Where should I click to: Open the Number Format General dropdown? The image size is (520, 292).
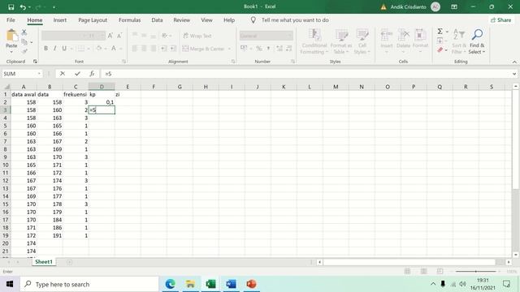266,36
